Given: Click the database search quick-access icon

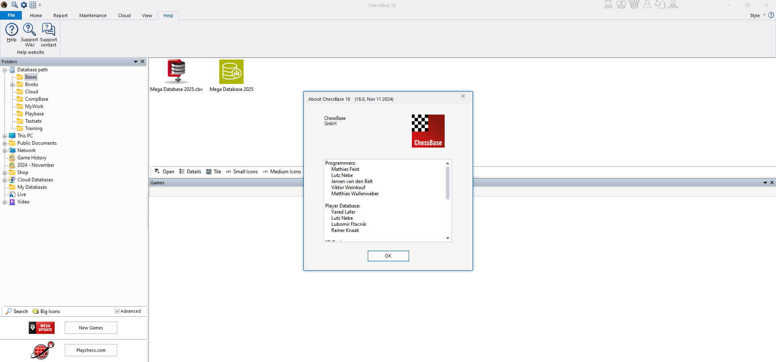Looking at the screenshot, I should point(15,5).
